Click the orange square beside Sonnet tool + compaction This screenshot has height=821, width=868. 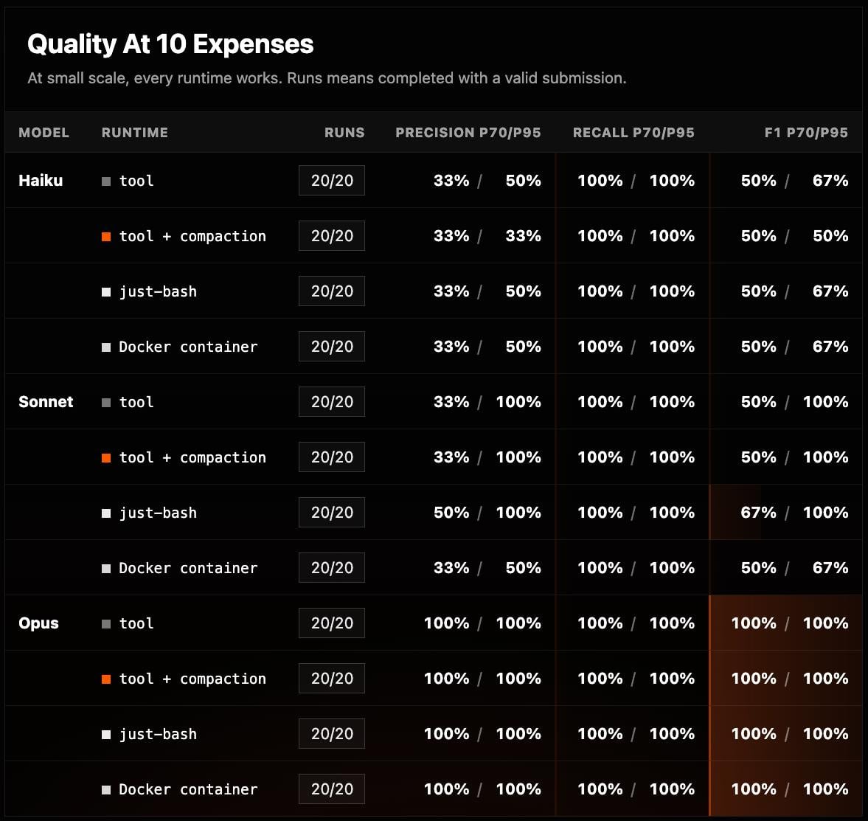pos(106,458)
